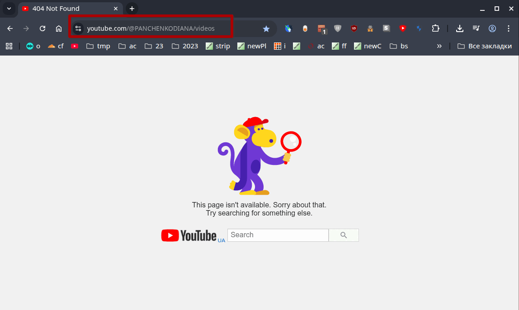Expand the tab search dropdown arrow

coord(9,9)
